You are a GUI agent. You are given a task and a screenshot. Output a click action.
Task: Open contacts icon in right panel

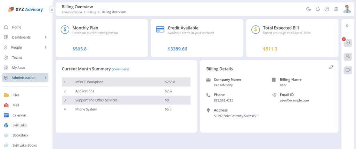point(348,56)
